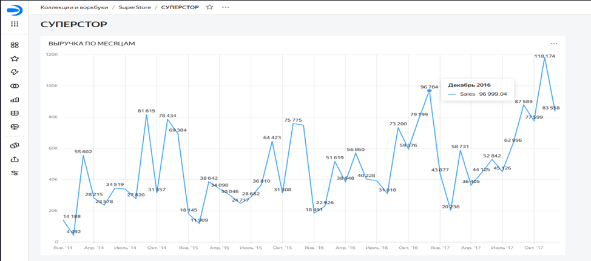This screenshot has width=591, height=261.
Task: Open settings sliders icon in sidebar
Action: [15, 173]
